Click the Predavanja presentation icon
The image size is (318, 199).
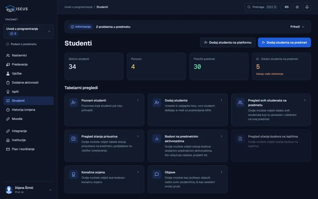(x=8, y=65)
